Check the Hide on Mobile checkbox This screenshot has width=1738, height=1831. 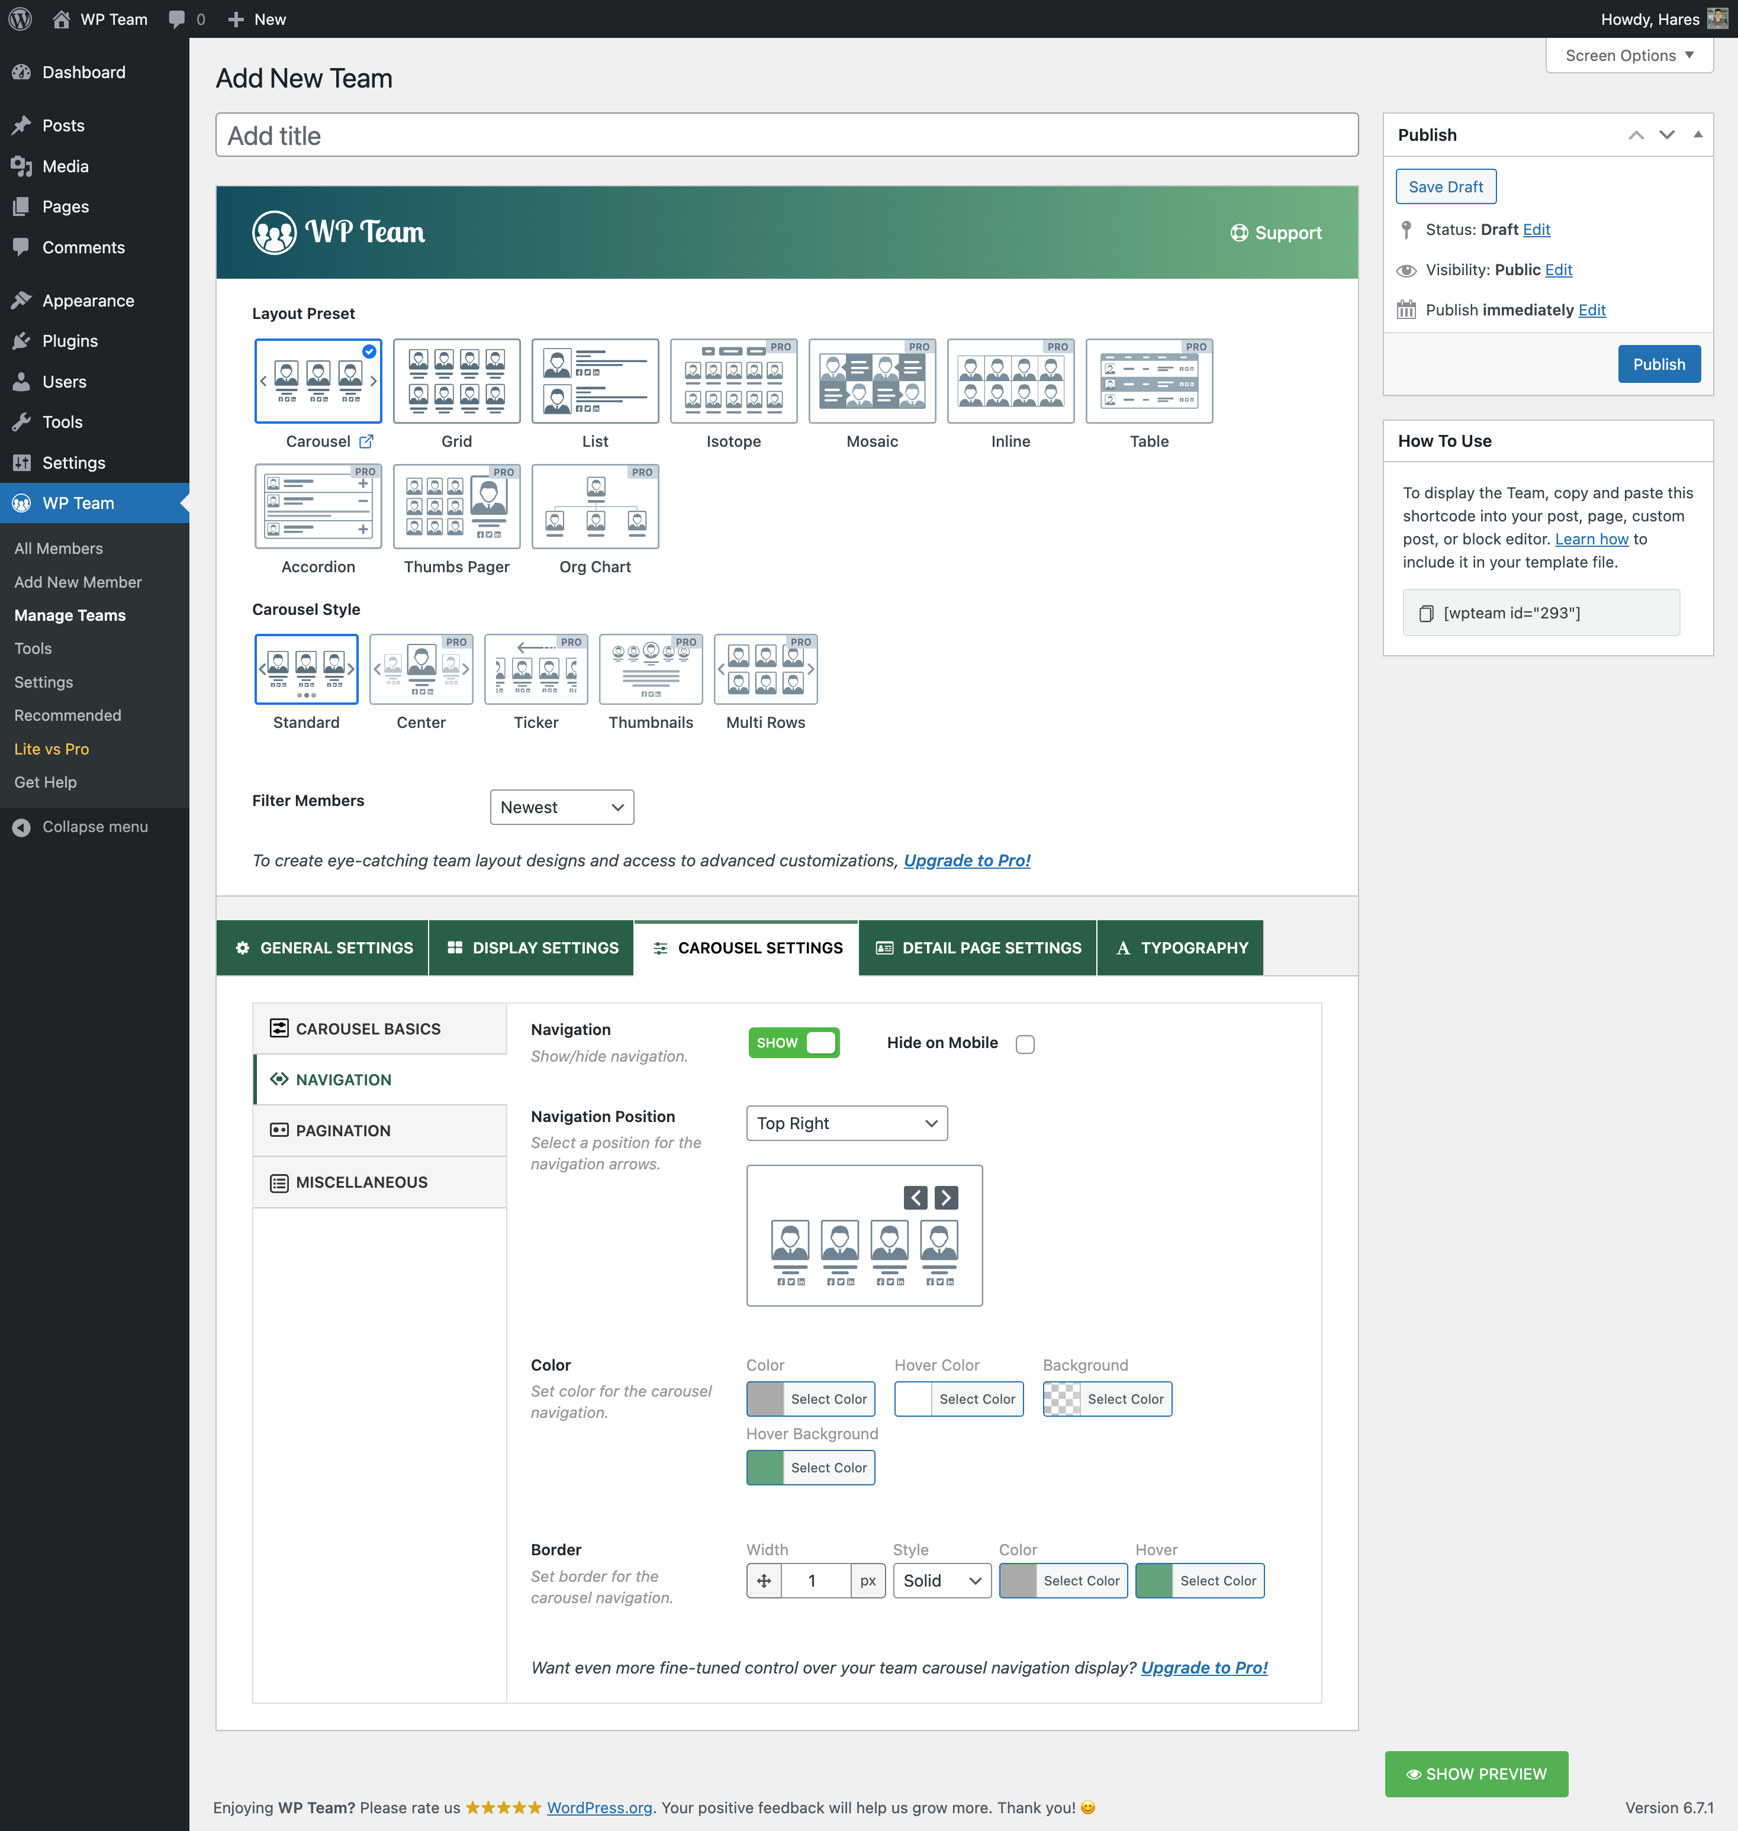1025,1044
